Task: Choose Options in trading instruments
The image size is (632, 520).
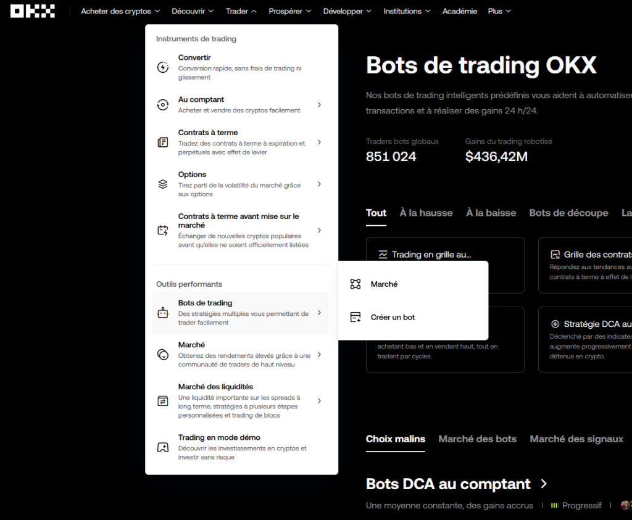Action: click(240, 184)
